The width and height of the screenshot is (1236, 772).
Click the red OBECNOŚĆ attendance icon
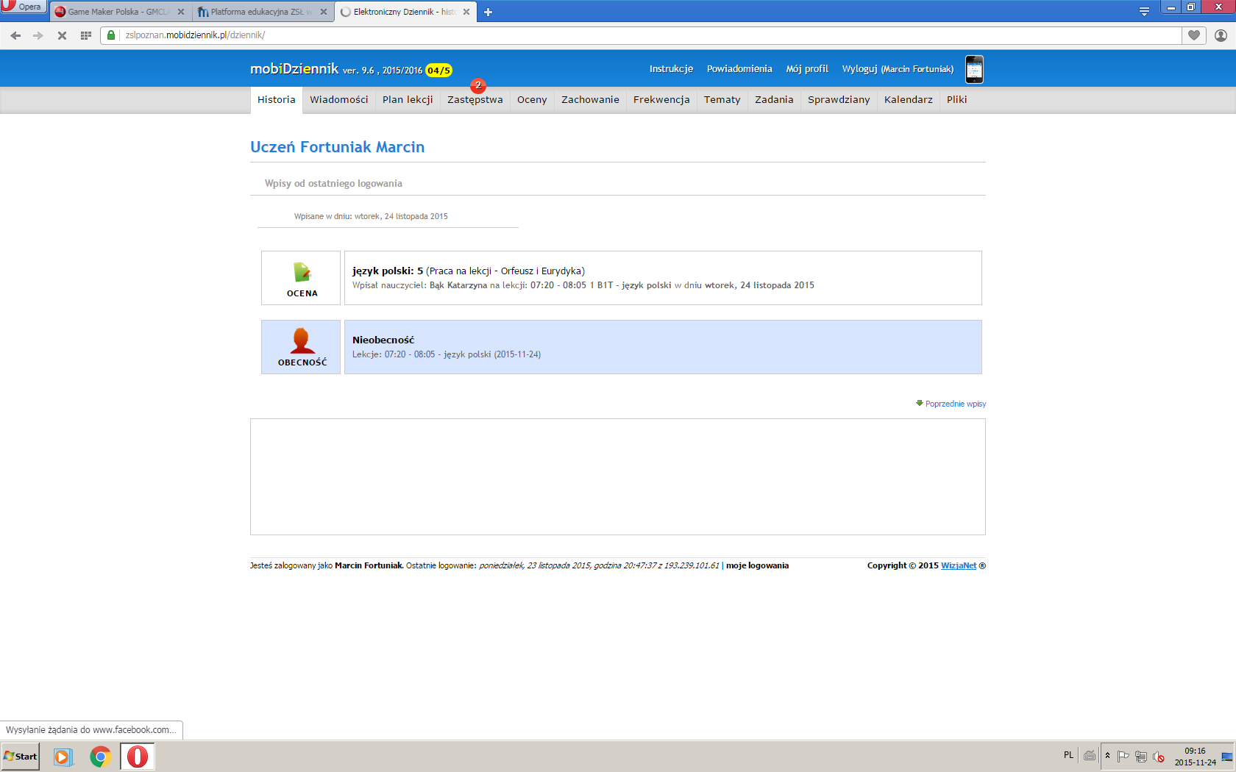point(302,341)
